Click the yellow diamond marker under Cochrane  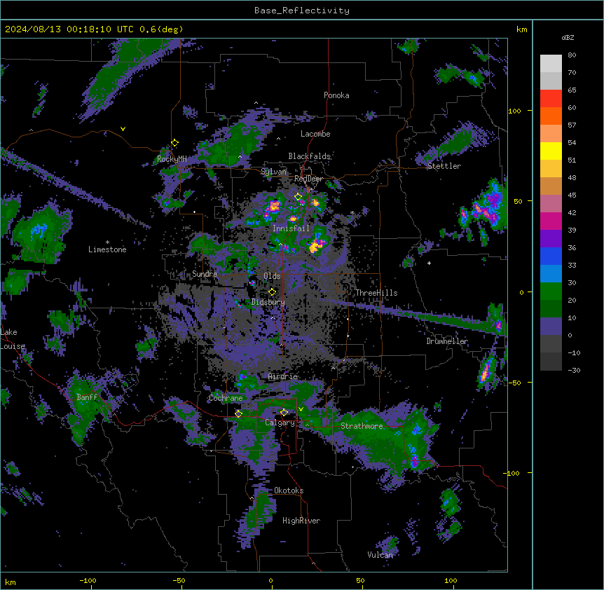[x=239, y=414]
